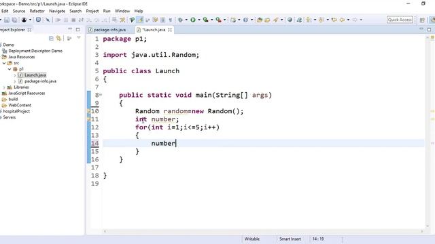Toggle Show Whitespace Characters icon

click(x=171, y=20)
